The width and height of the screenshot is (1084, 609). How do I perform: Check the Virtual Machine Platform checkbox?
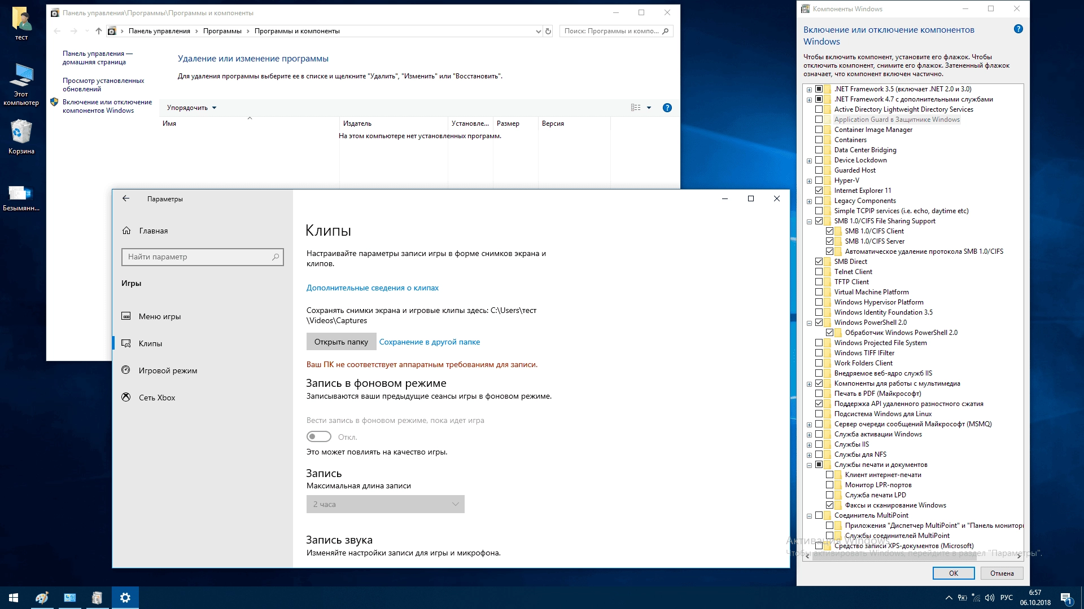[819, 292]
